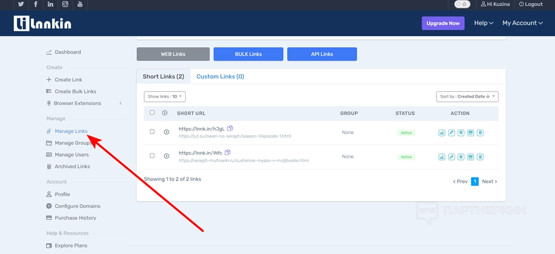
Task: Go to the previous page with Prev
Action: pyautogui.click(x=460, y=181)
